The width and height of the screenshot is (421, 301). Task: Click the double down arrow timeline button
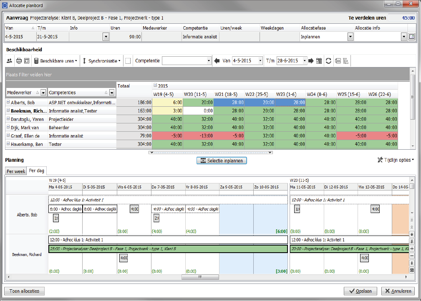[x=412, y=234]
